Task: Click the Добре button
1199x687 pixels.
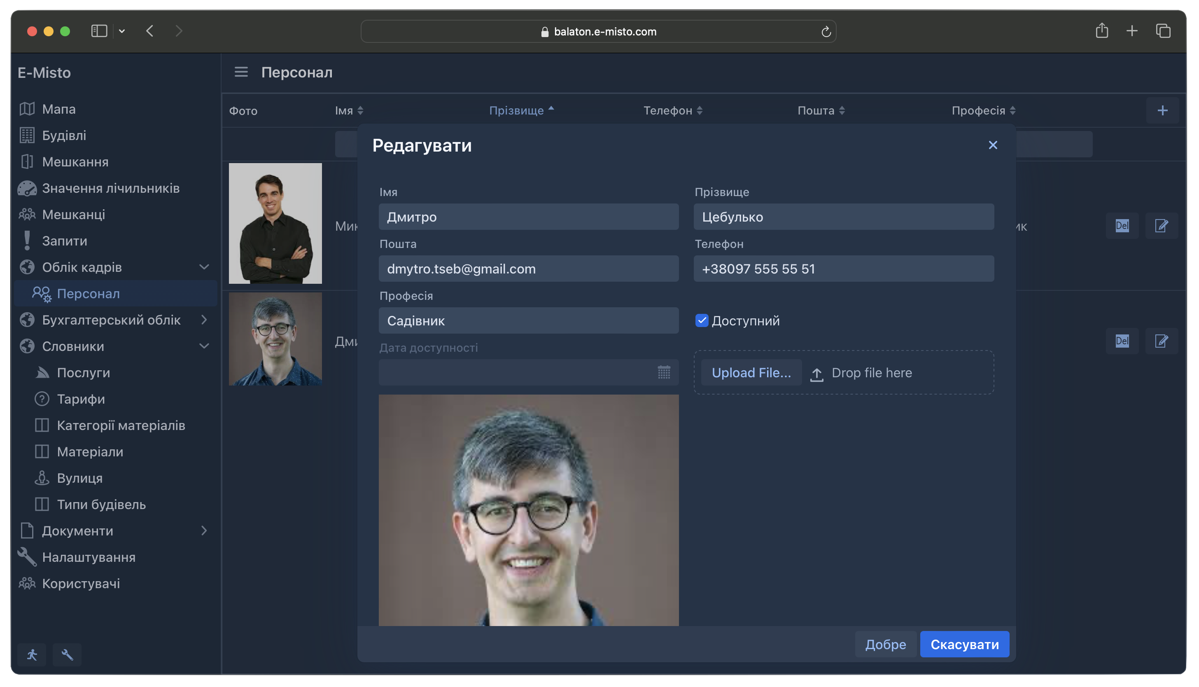Action: point(885,645)
